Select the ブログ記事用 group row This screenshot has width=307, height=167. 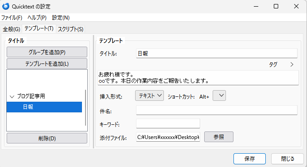44,96
